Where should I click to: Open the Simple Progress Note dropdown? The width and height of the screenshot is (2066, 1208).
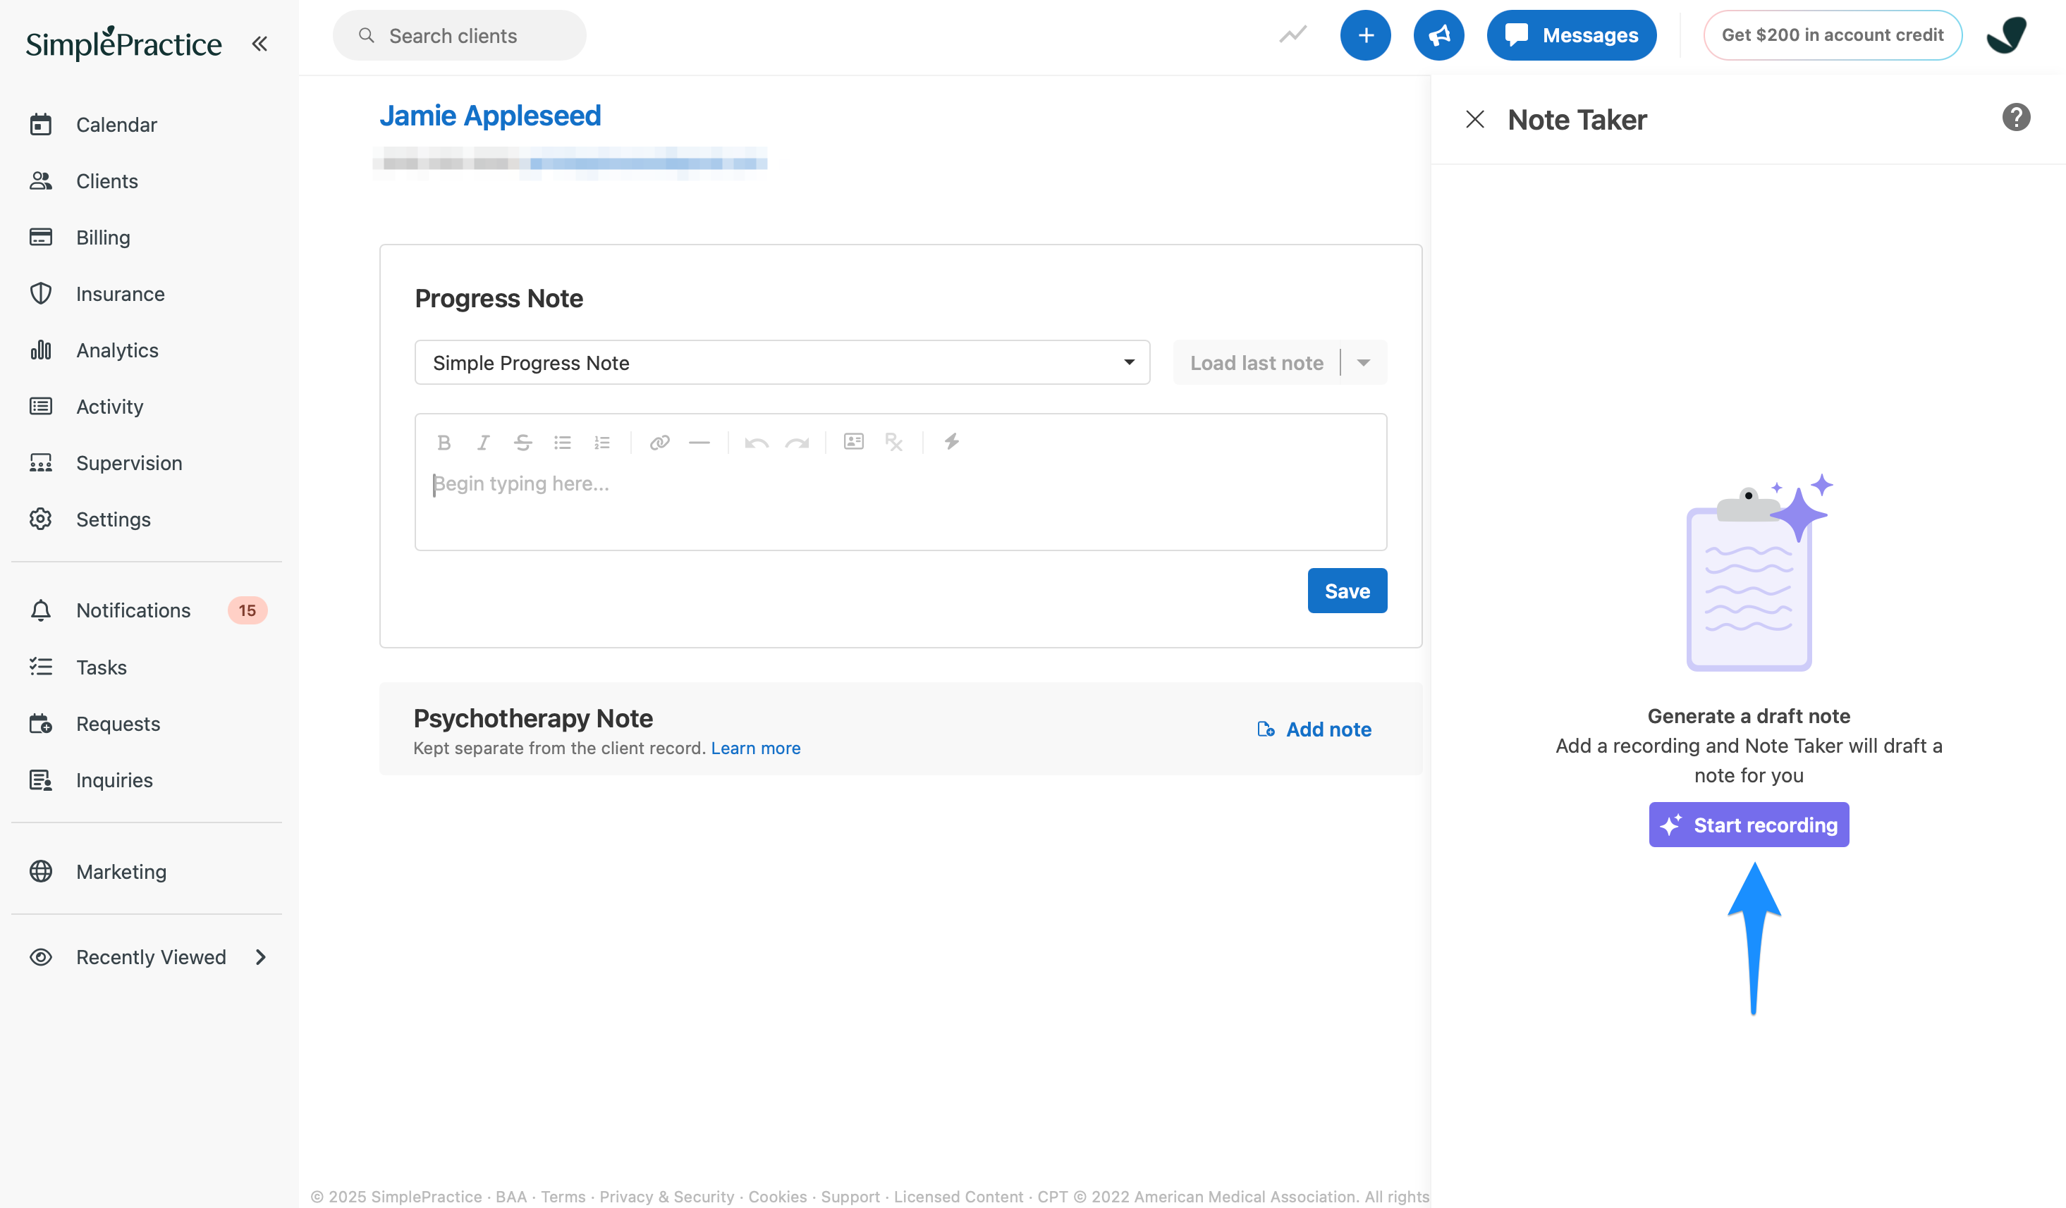point(781,362)
